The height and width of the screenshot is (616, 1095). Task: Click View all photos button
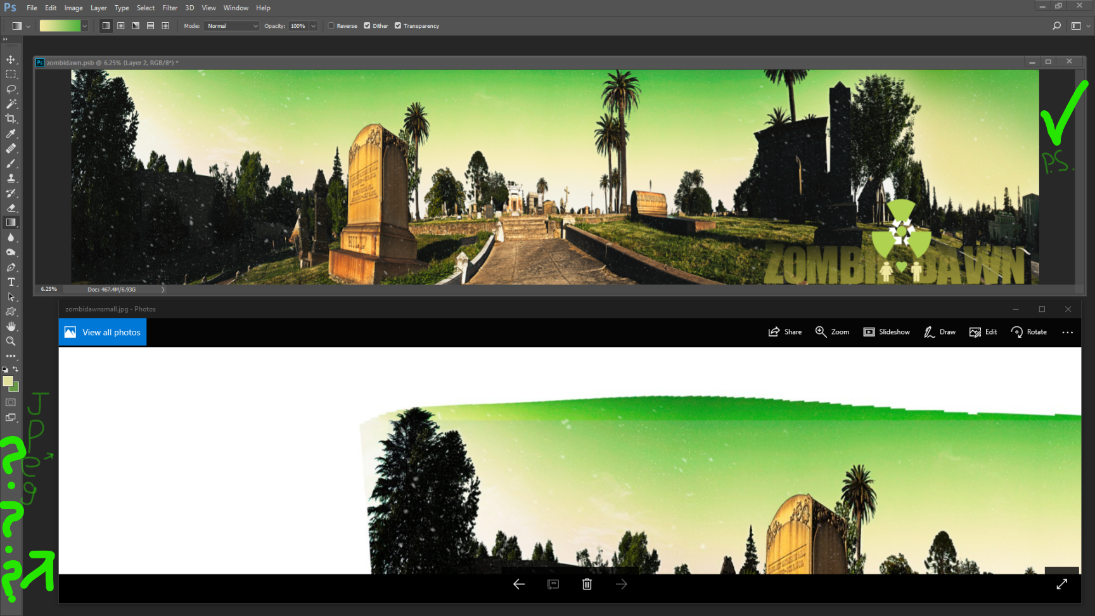(103, 332)
